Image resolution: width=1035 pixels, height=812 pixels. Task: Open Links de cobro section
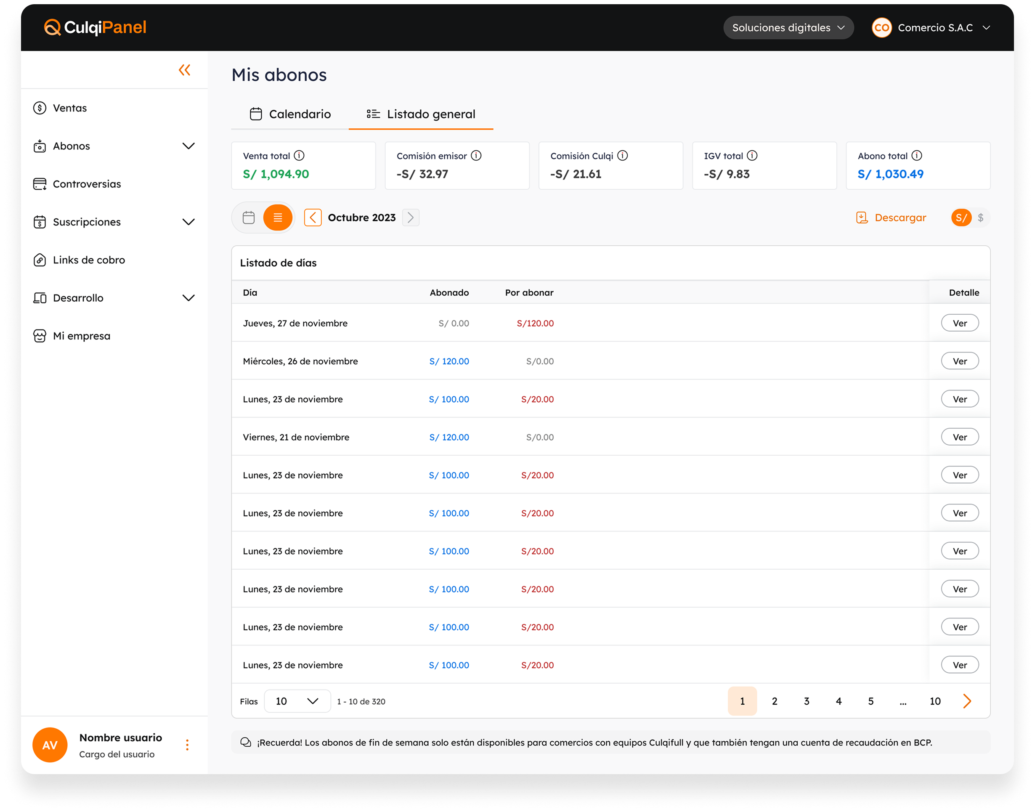(x=89, y=260)
